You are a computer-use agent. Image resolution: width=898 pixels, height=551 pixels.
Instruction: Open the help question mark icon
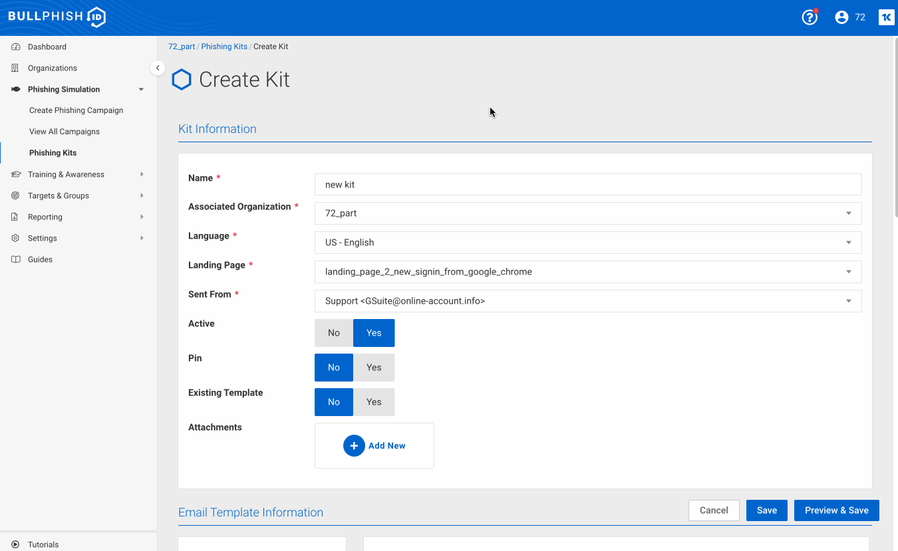810,17
